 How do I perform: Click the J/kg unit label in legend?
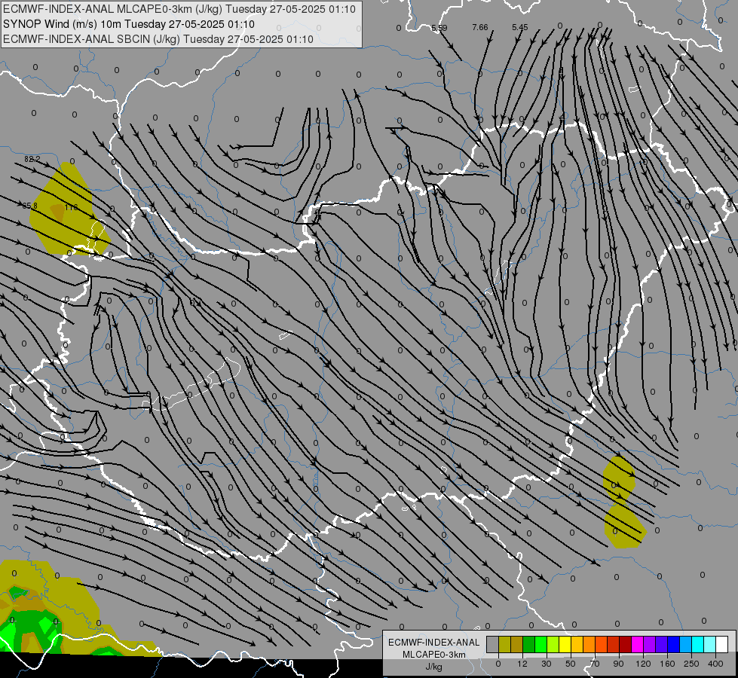(434, 667)
